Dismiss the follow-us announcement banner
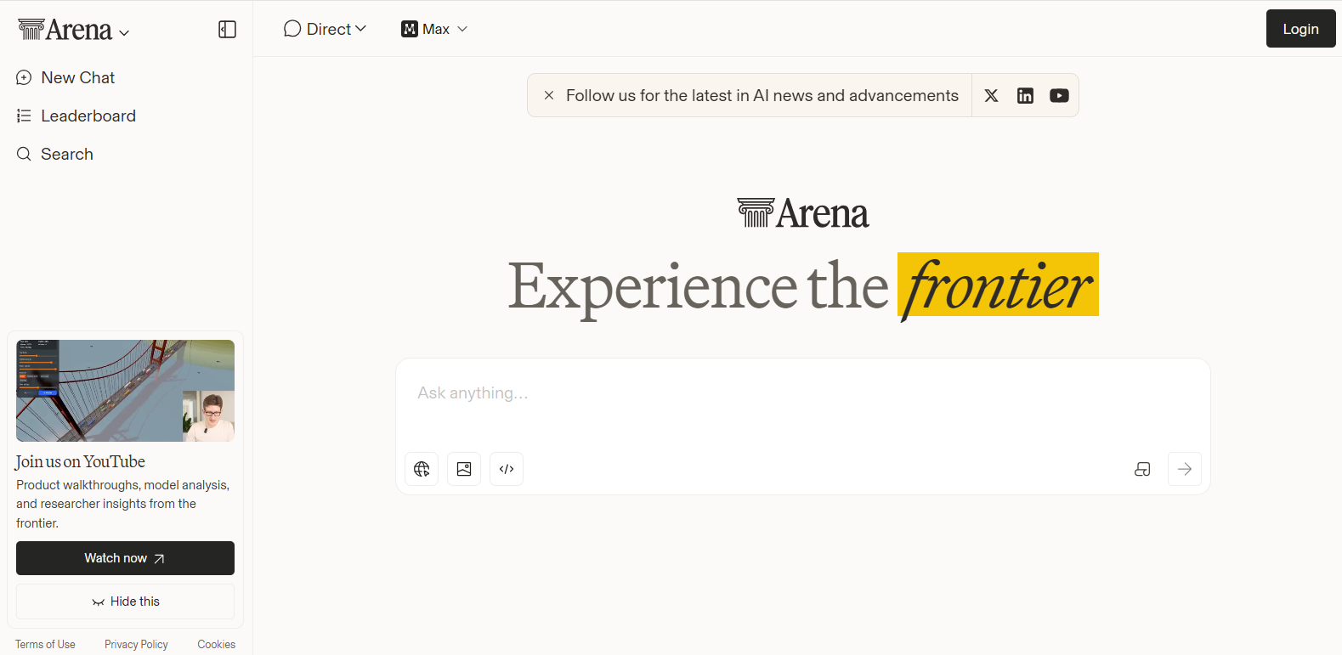 [549, 95]
